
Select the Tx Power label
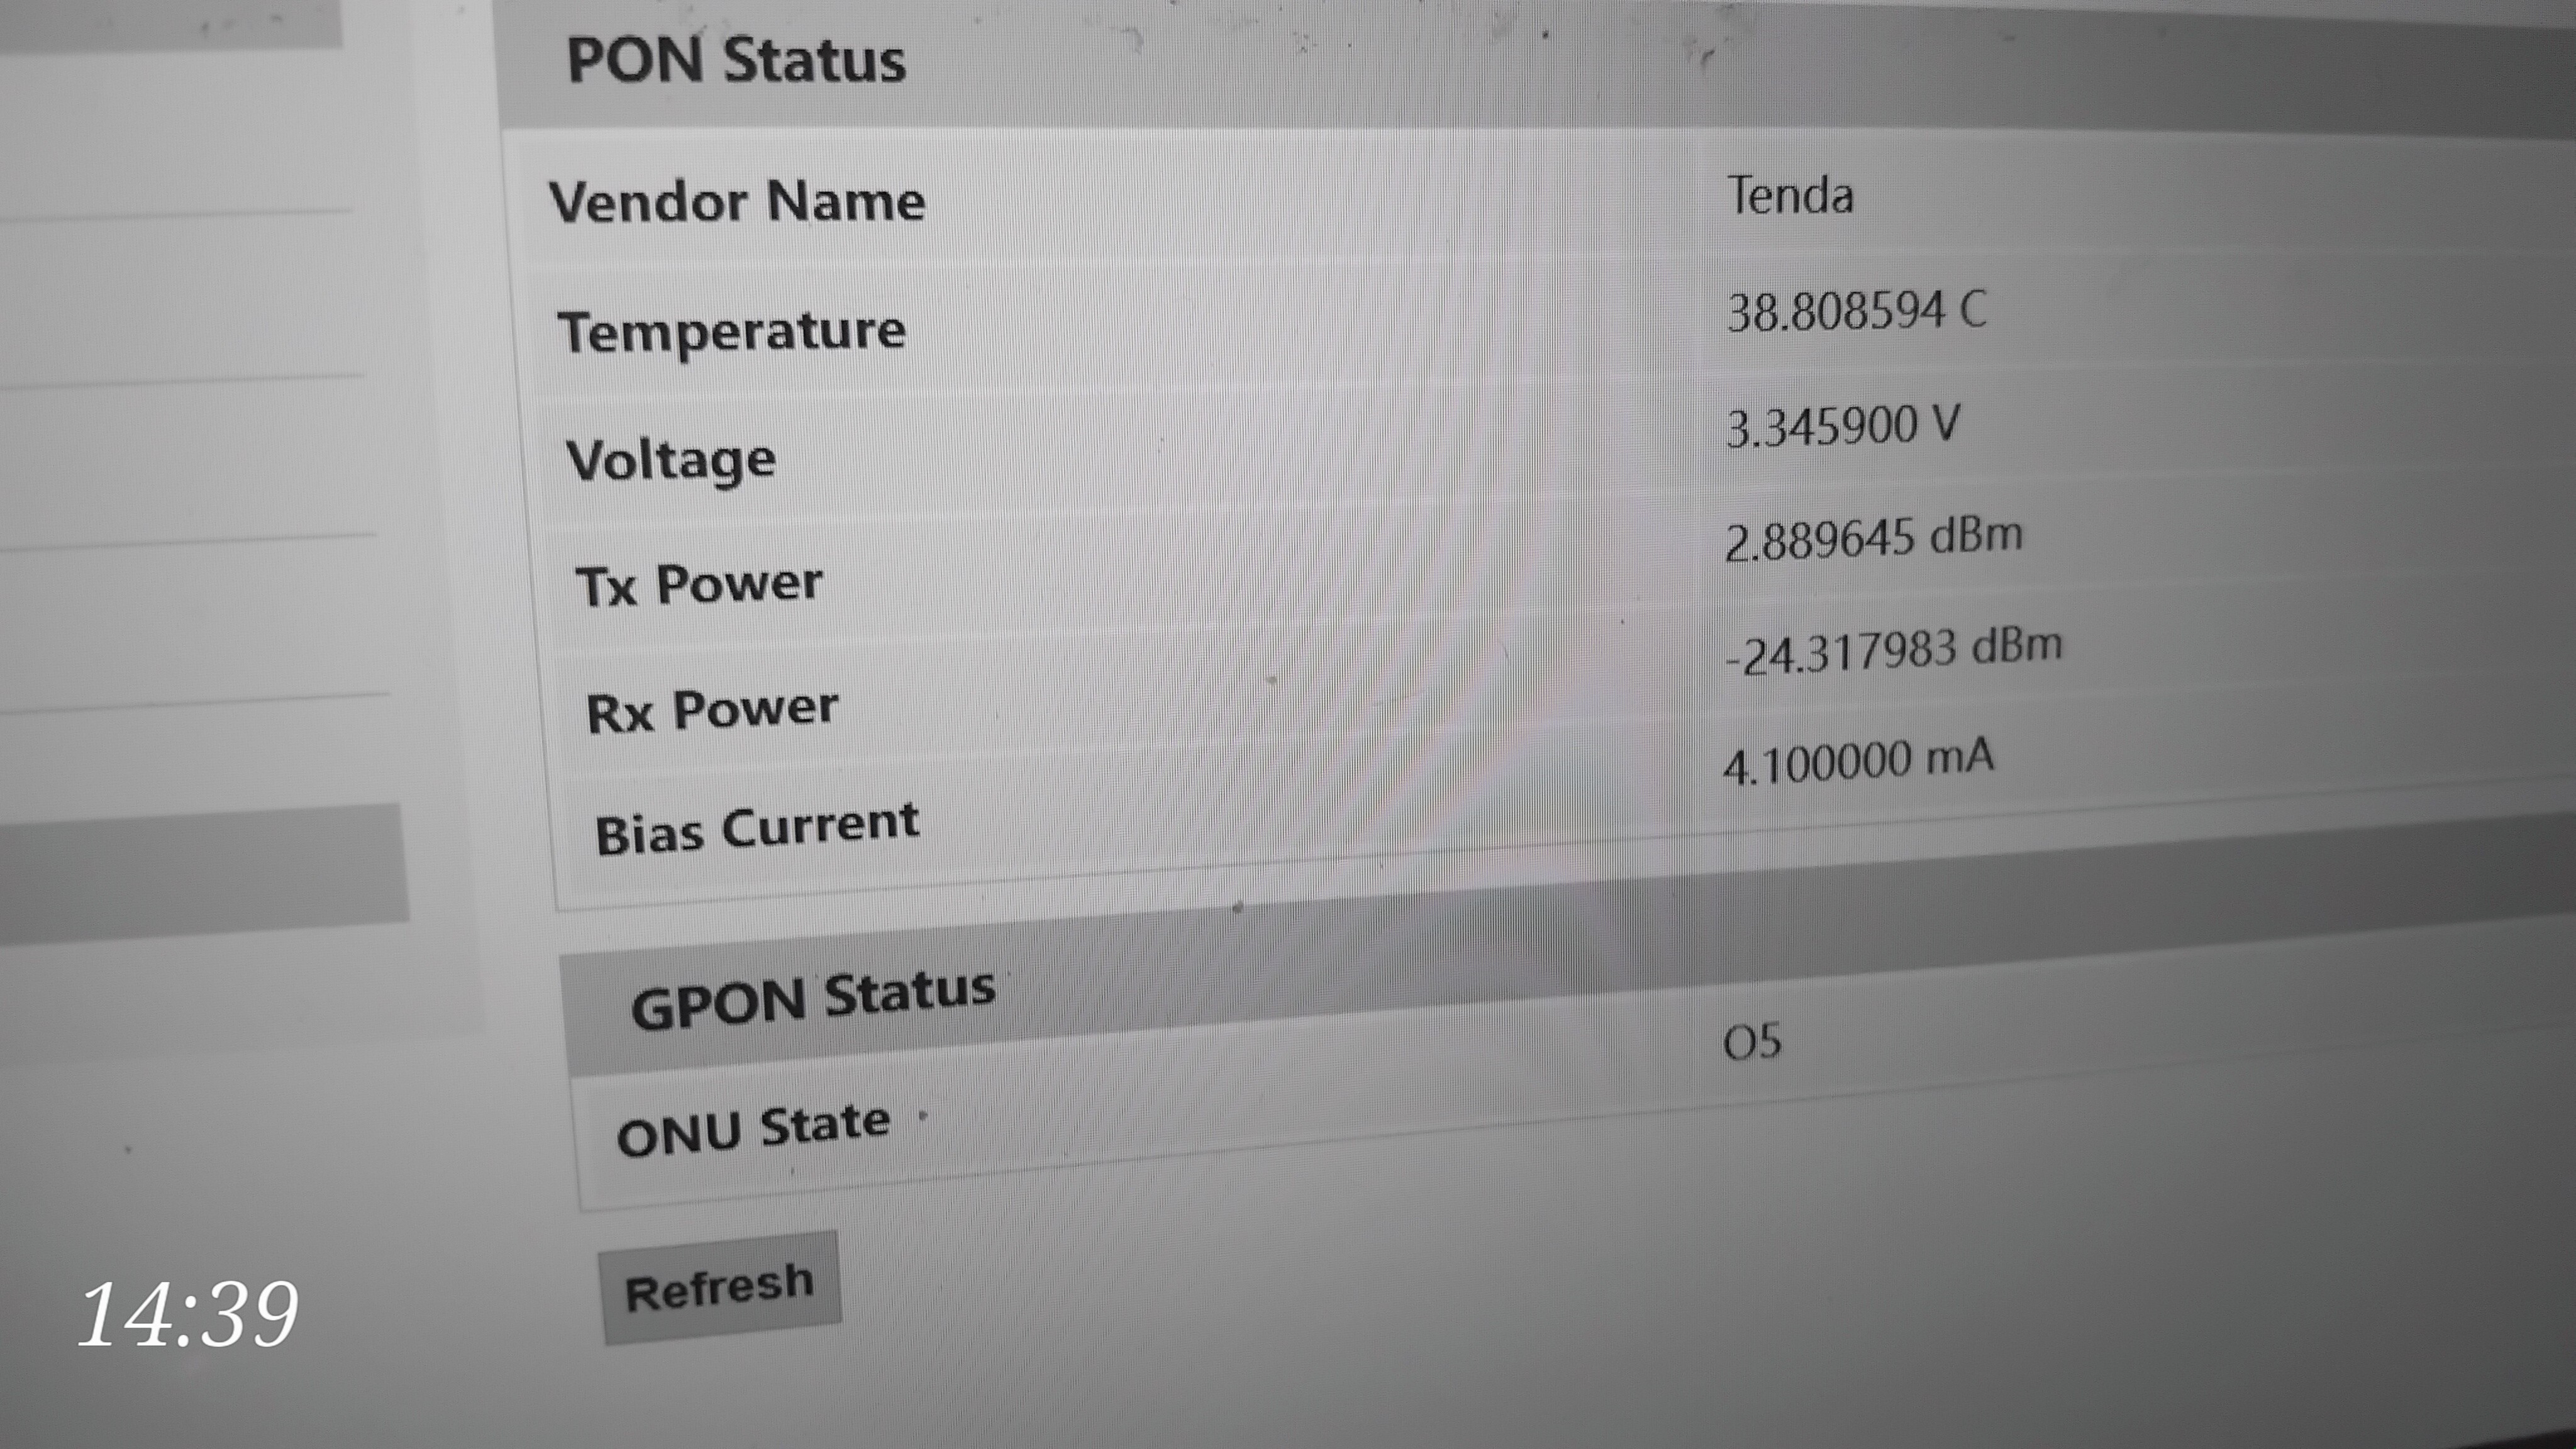[x=699, y=584]
